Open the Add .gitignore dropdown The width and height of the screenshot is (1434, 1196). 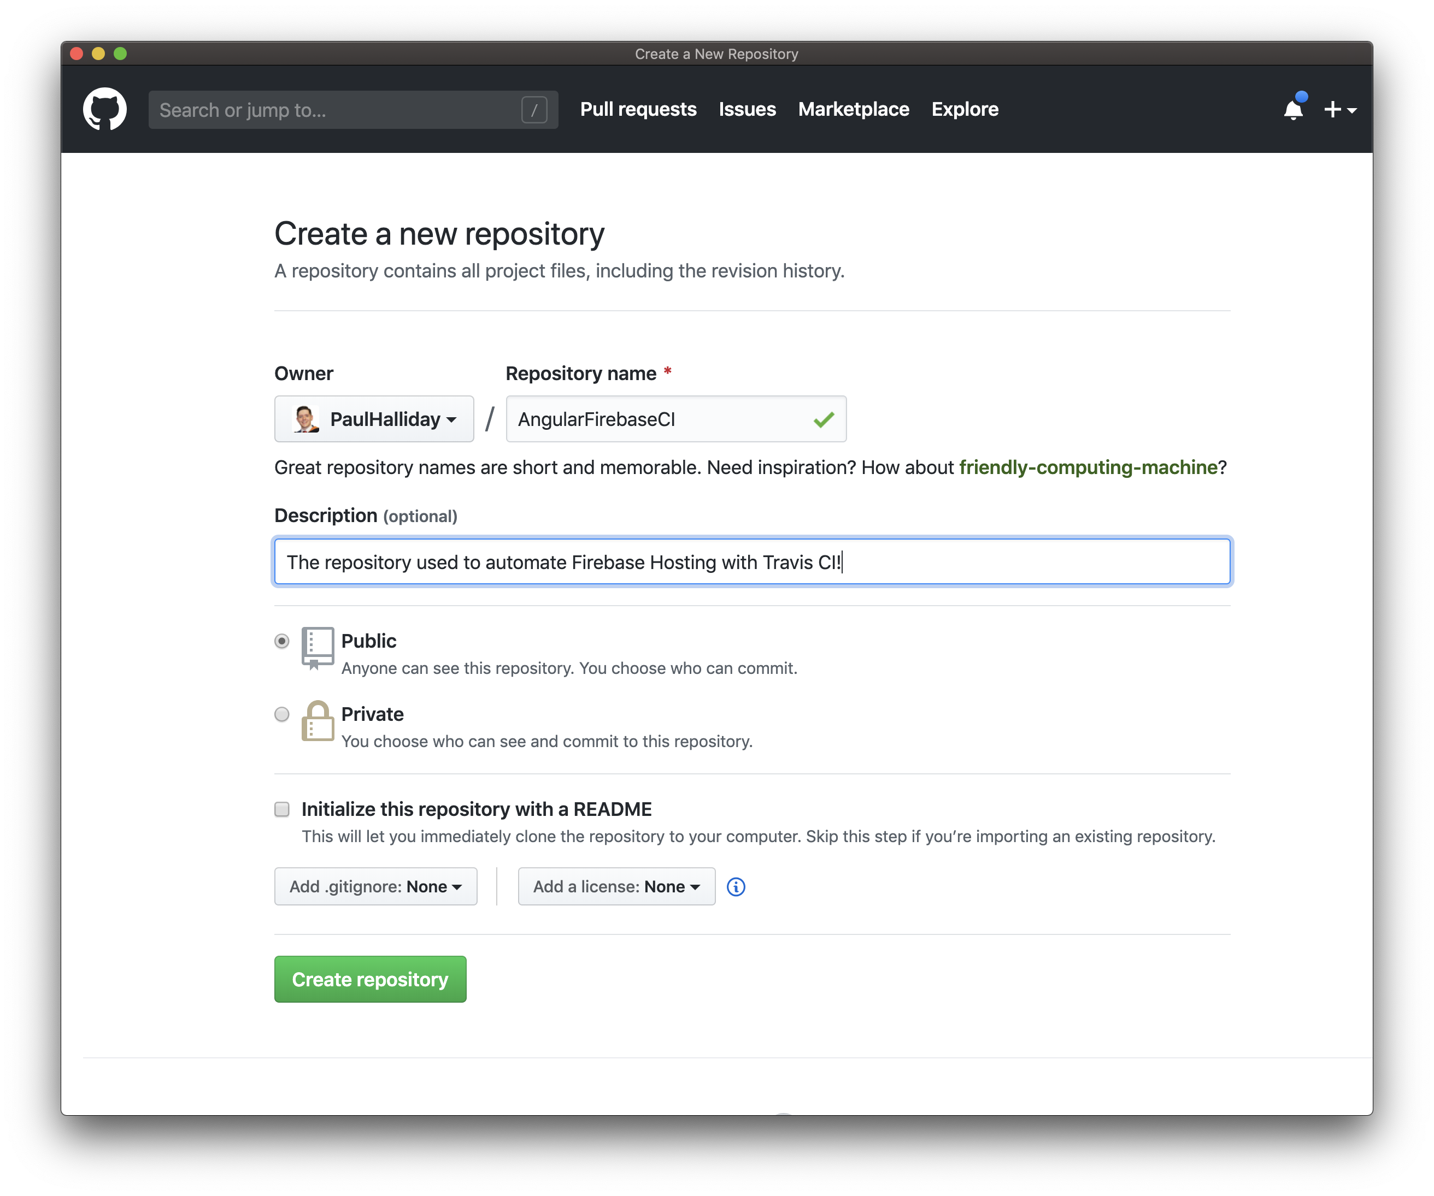point(375,886)
